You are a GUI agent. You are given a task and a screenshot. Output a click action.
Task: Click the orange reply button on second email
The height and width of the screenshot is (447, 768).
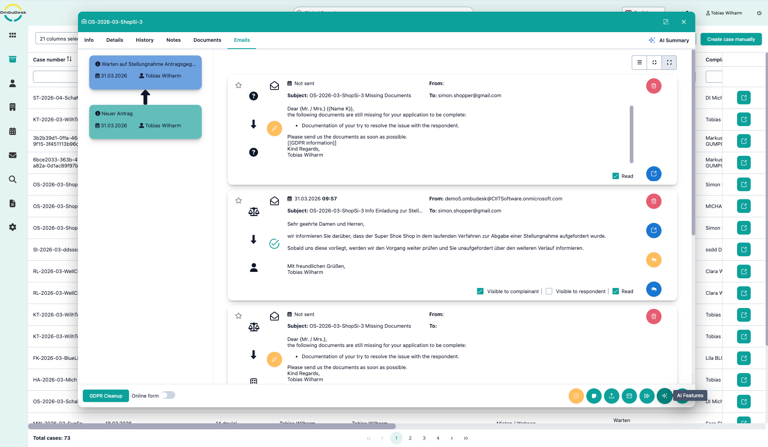(x=653, y=260)
